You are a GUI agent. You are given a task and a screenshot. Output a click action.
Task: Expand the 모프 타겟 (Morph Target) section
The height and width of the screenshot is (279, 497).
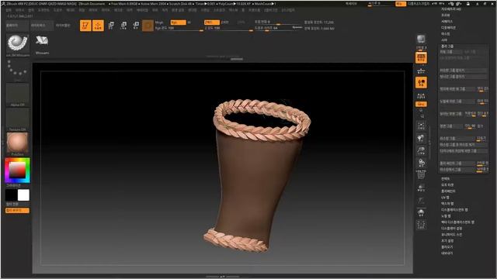click(x=447, y=184)
